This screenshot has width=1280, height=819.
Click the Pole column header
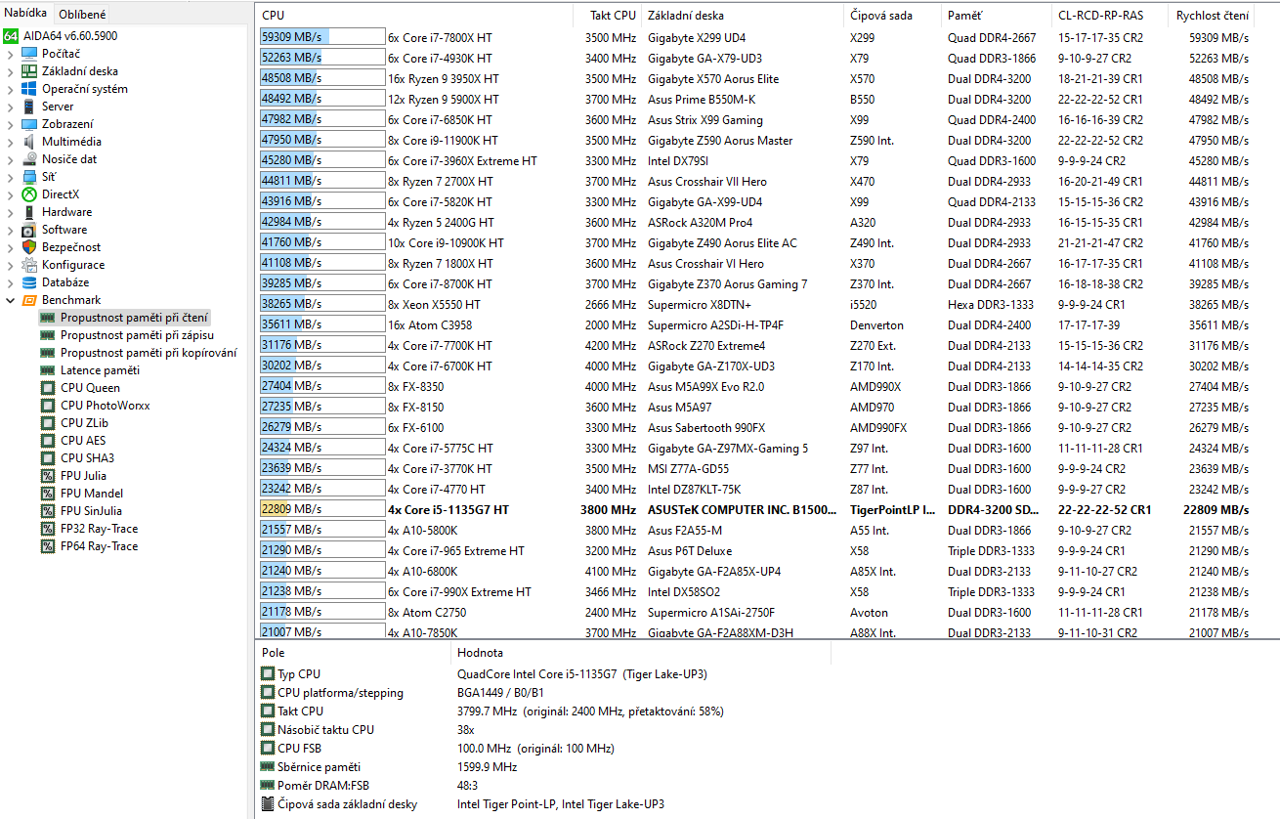[353, 652]
